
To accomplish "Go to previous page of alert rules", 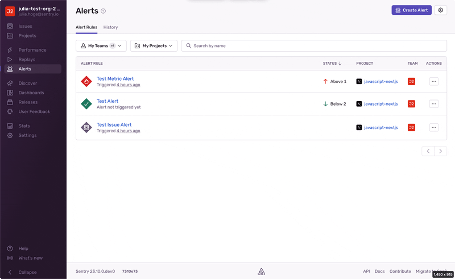I will point(428,151).
